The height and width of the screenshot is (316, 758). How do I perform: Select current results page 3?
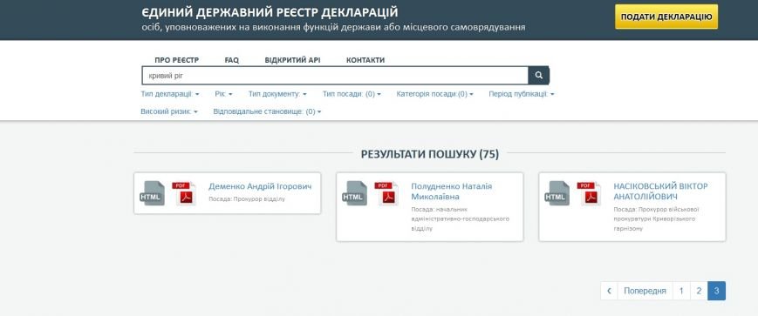click(716, 291)
